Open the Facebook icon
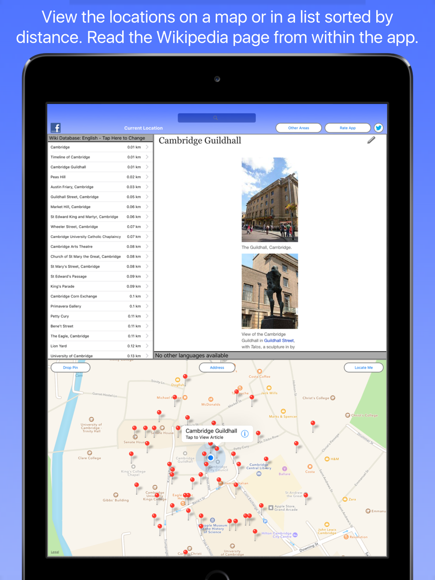The height and width of the screenshot is (580, 435). (x=56, y=128)
